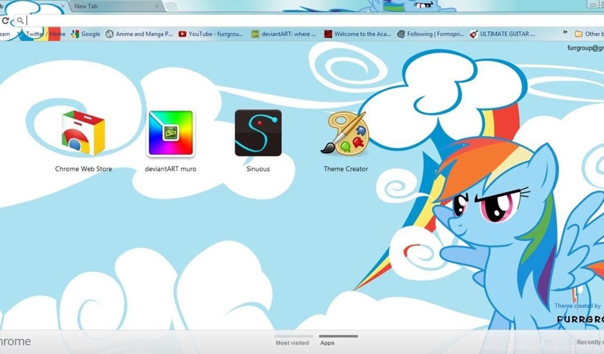
Task: Open the Twitter / Home bookmark
Action: [x=41, y=34]
